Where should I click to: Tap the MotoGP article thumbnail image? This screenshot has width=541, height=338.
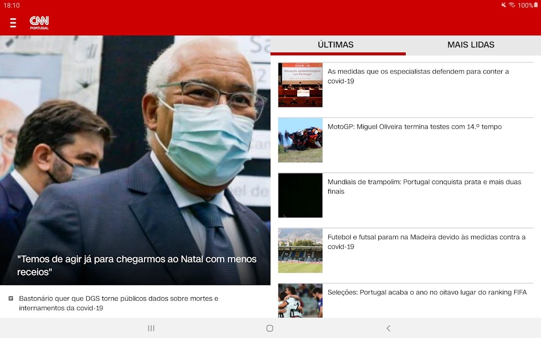tap(300, 140)
